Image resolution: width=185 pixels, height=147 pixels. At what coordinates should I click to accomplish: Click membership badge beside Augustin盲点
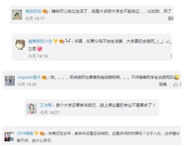point(44,77)
